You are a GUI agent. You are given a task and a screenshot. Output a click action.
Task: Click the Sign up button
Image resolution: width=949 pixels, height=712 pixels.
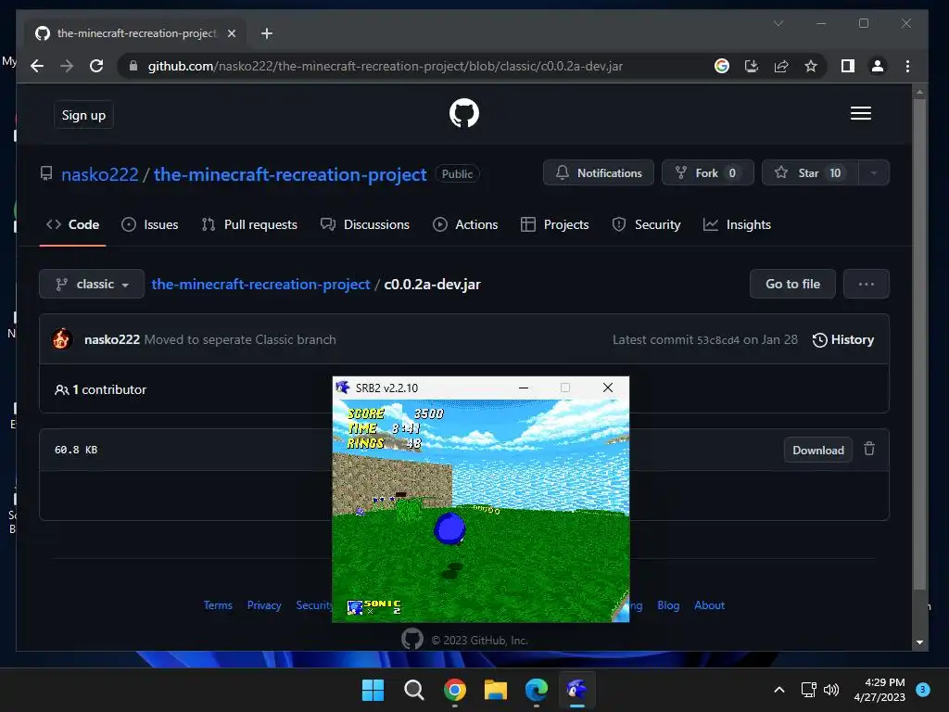(83, 115)
